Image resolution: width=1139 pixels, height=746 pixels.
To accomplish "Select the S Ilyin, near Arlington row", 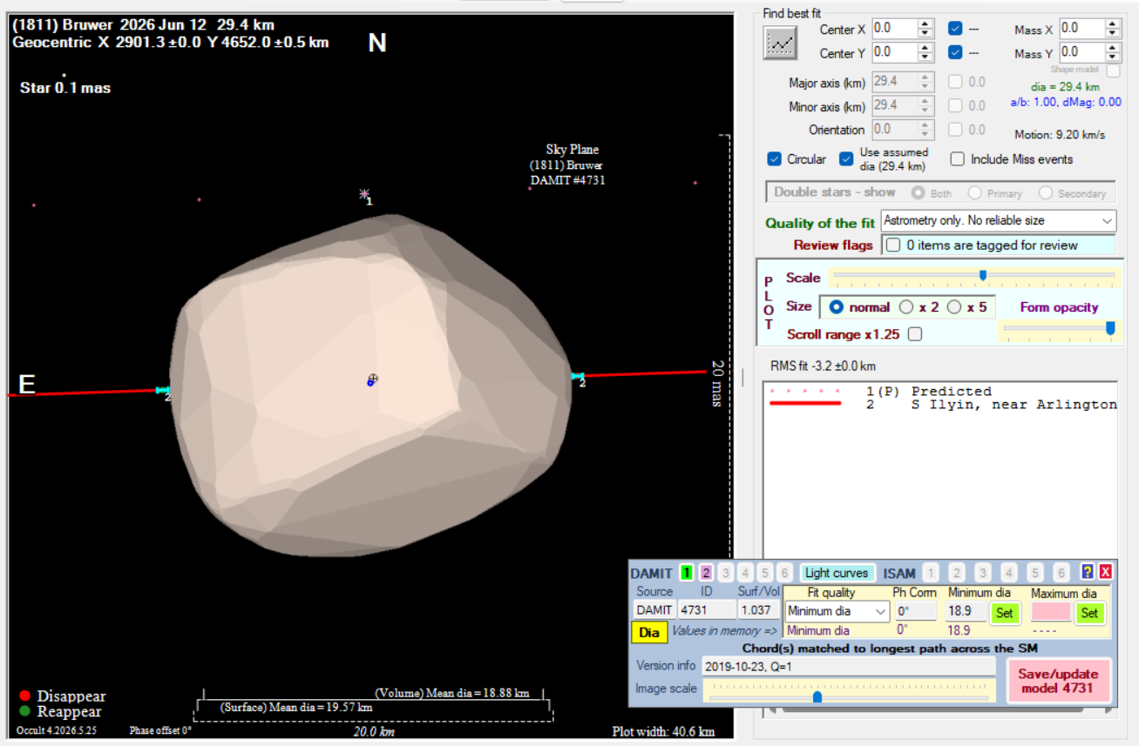I will (x=941, y=405).
